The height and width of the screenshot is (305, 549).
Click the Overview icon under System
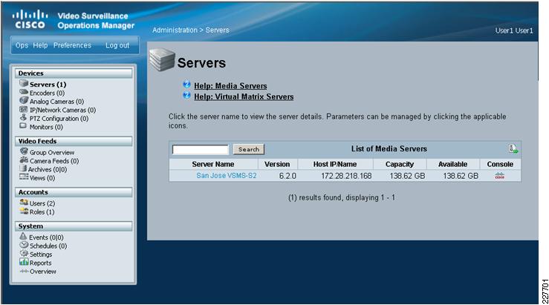(24, 271)
